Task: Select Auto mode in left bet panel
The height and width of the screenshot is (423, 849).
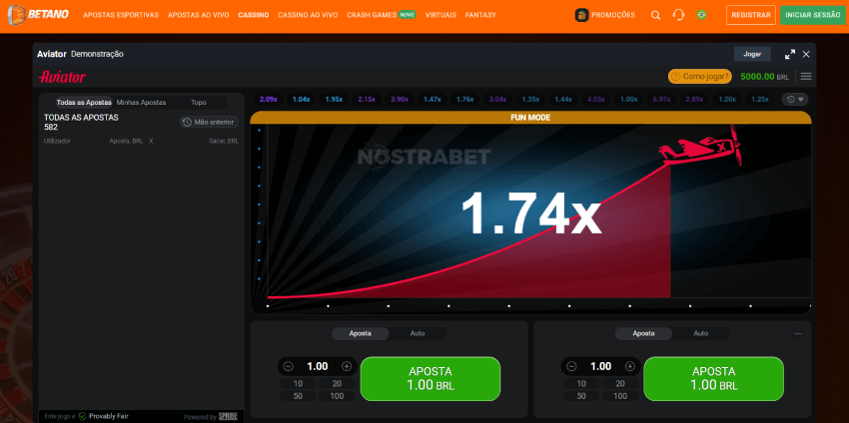Action: click(x=418, y=334)
